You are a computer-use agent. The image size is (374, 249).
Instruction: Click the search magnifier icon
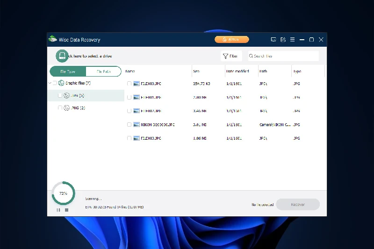point(251,56)
